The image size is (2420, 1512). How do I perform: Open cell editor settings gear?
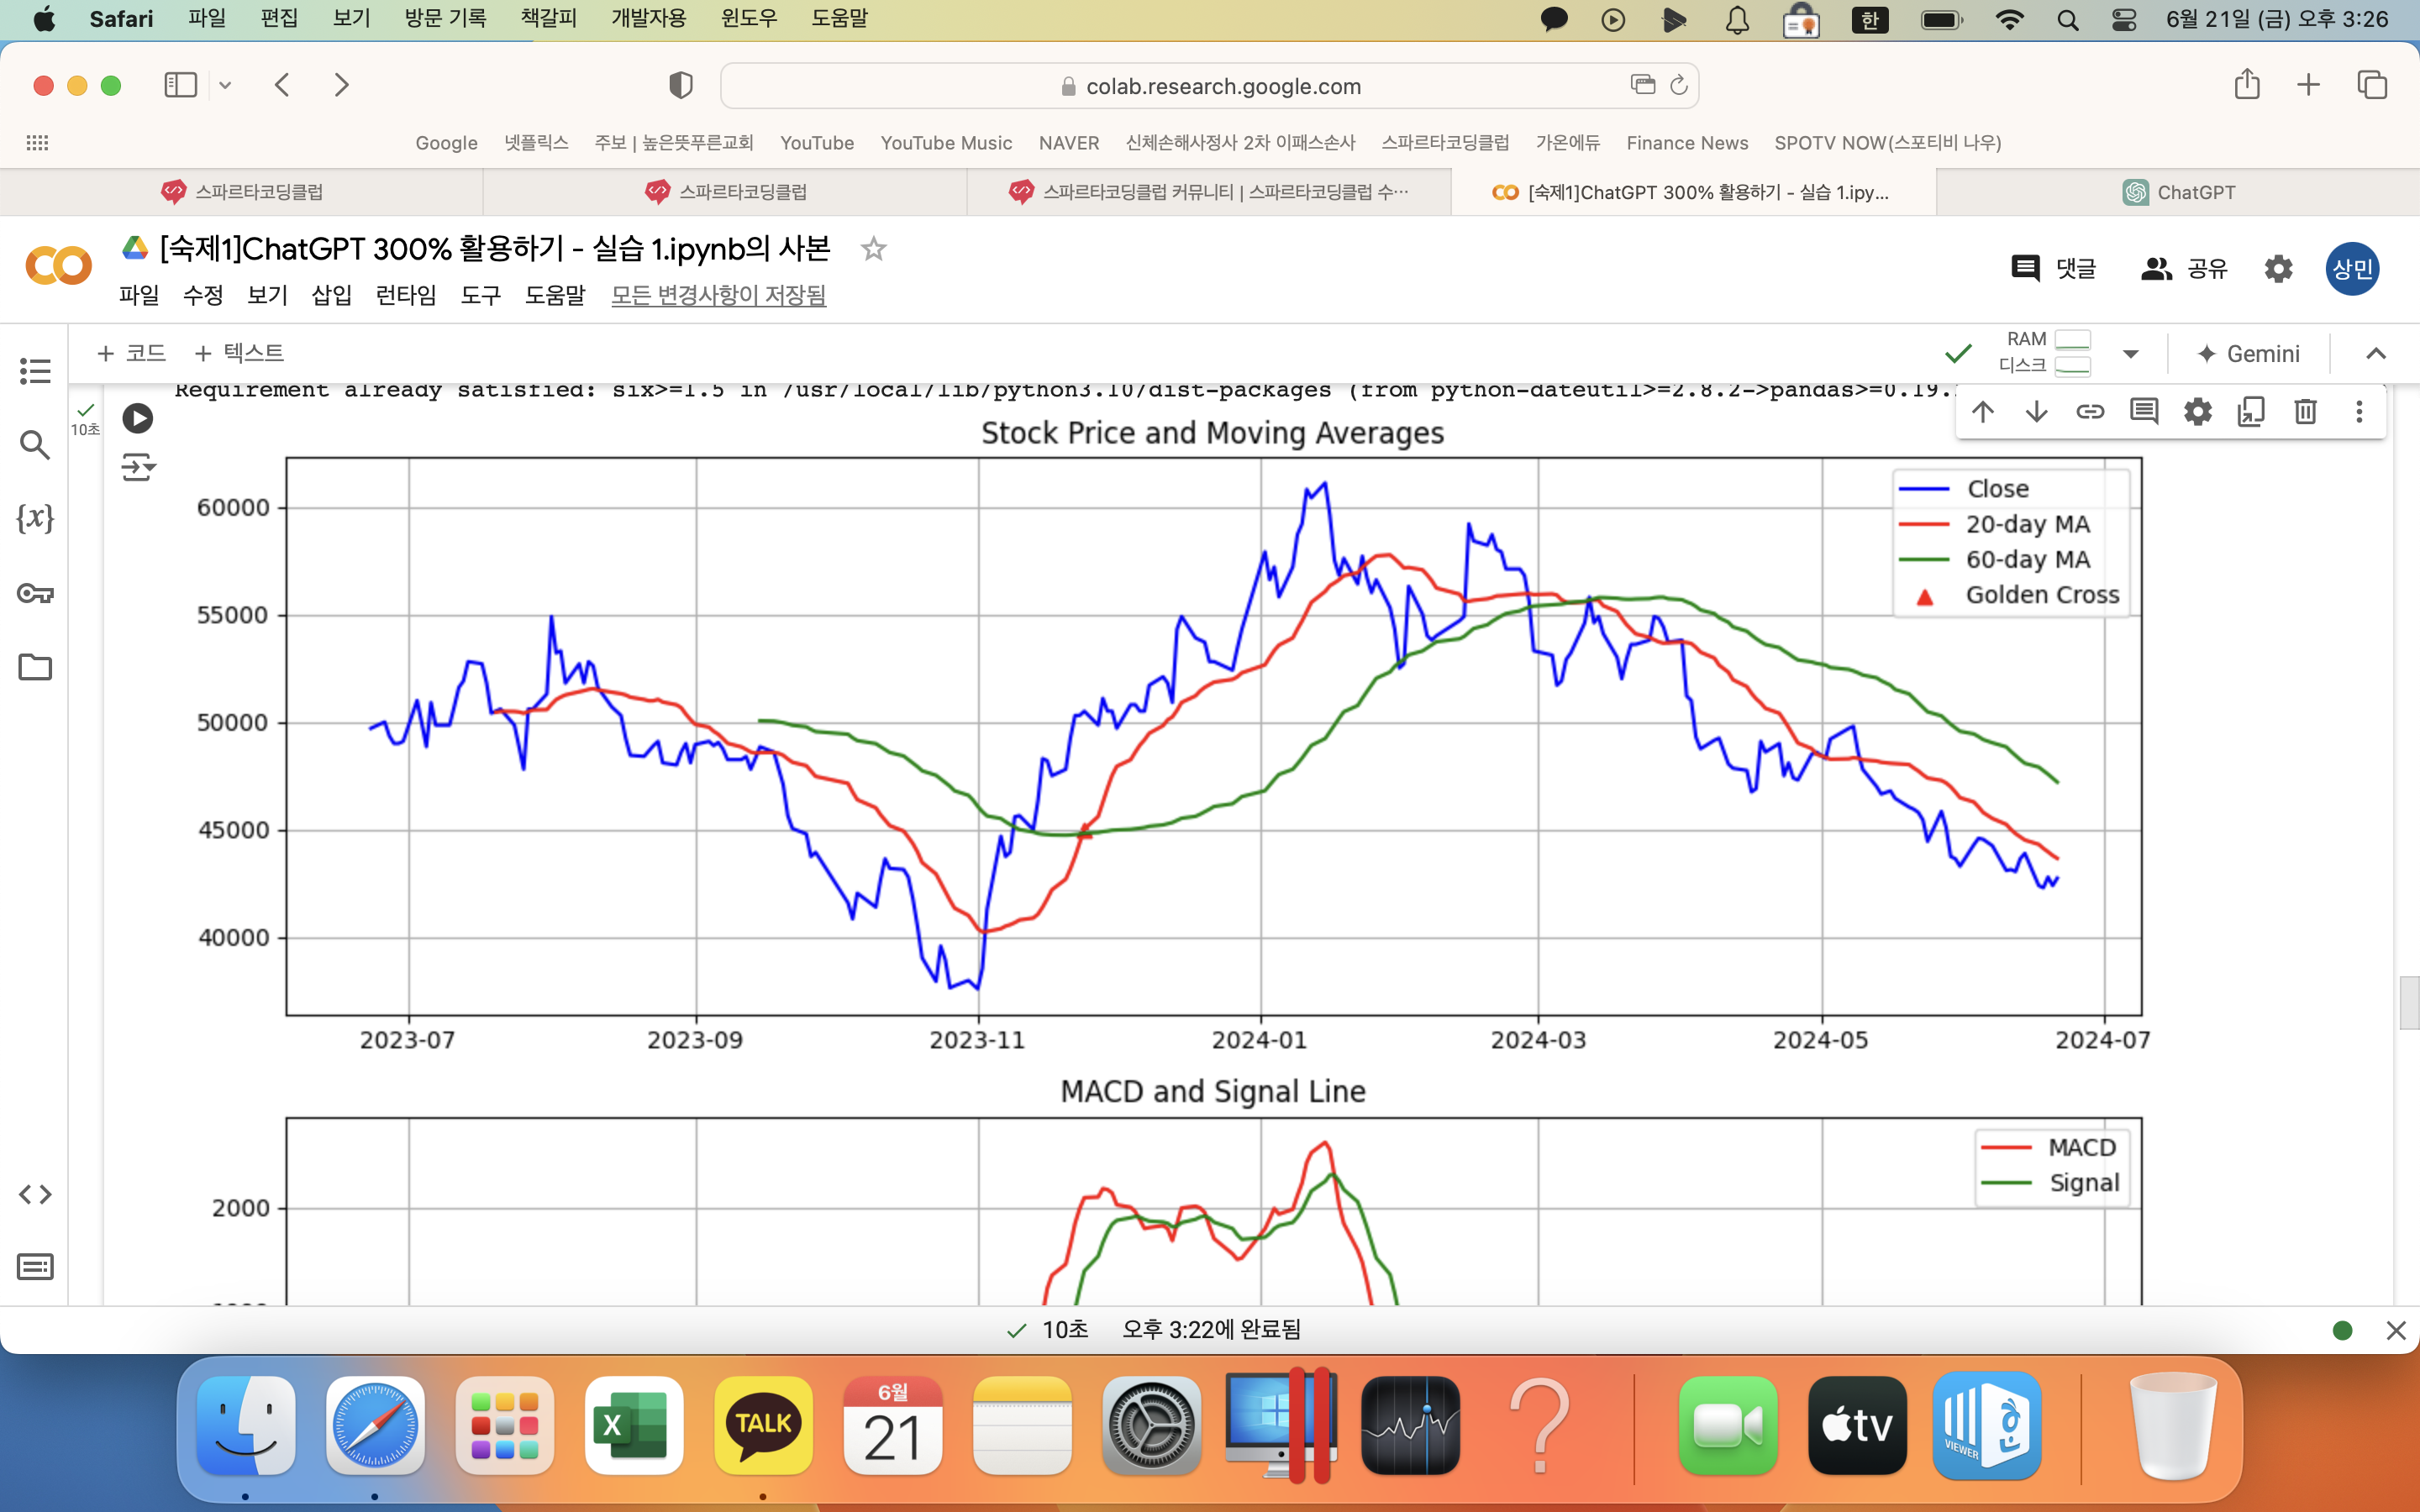tap(2198, 411)
